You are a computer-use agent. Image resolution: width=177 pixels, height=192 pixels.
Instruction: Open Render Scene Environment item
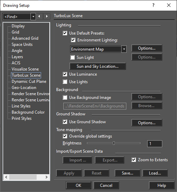(x=30, y=94)
